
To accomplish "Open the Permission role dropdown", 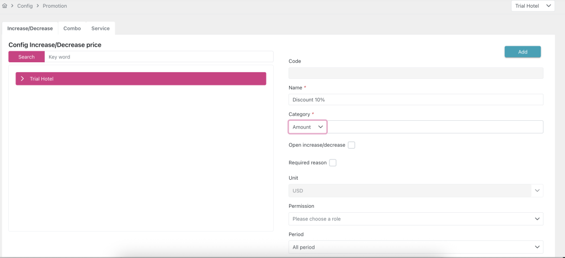I will coord(415,219).
